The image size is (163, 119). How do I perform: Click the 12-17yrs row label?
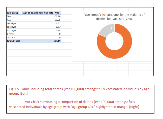(x=11, y=30)
